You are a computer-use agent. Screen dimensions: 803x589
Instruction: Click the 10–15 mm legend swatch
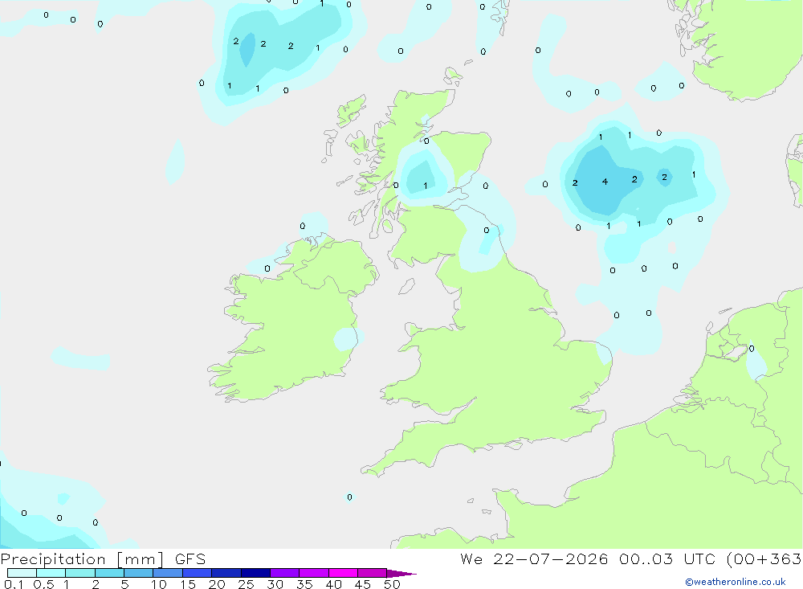point(168,573)
